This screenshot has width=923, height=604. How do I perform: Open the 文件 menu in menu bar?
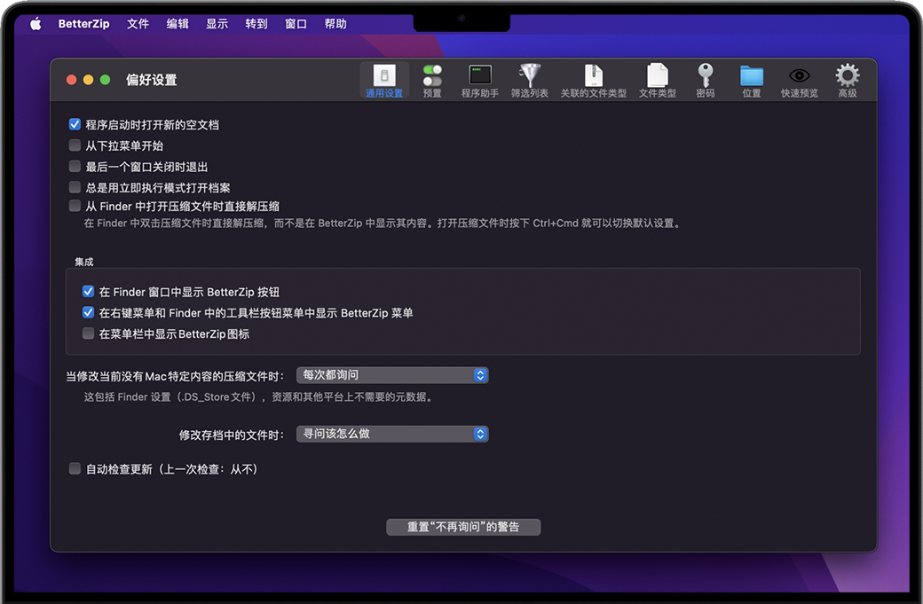click(x=138, y=24)
